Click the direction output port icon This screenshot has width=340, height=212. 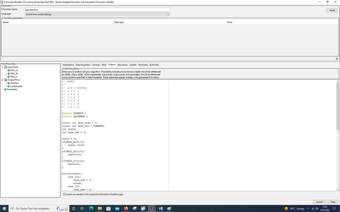(8, 83)
